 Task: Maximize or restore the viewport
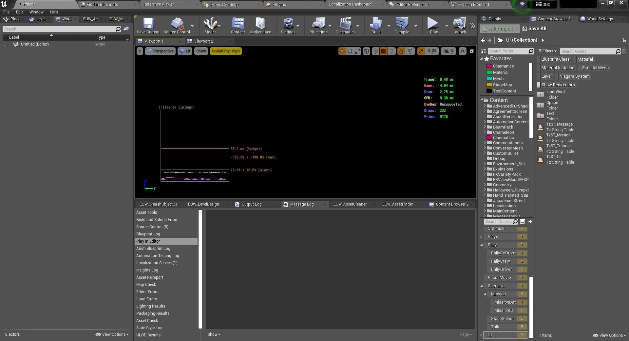[x=472, y=51]
